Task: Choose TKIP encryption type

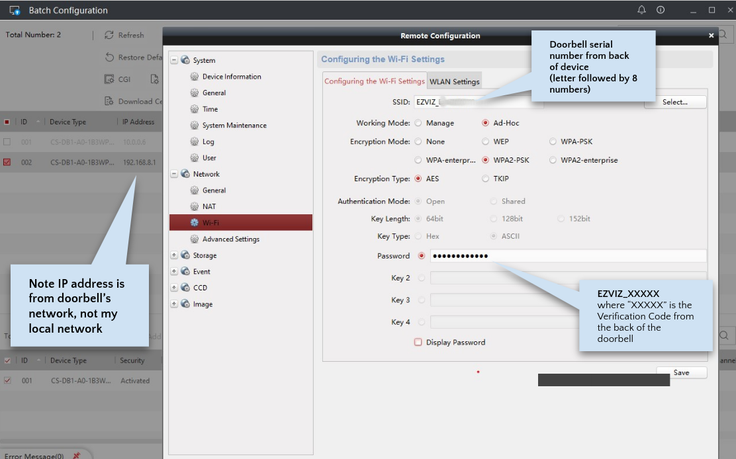Action: click(485, 179)
